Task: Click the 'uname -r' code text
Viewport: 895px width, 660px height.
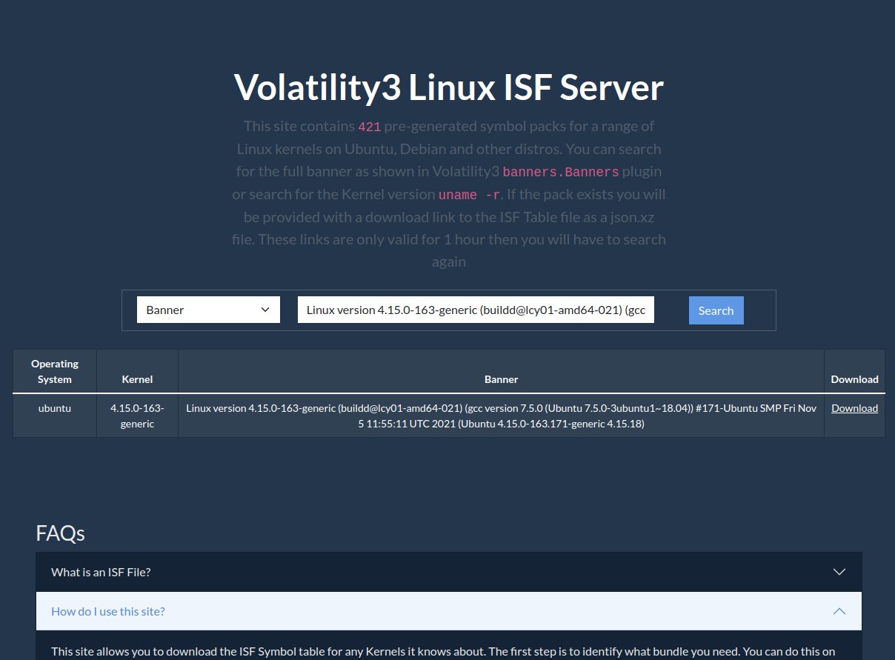Action: click(x=470, y=196)
